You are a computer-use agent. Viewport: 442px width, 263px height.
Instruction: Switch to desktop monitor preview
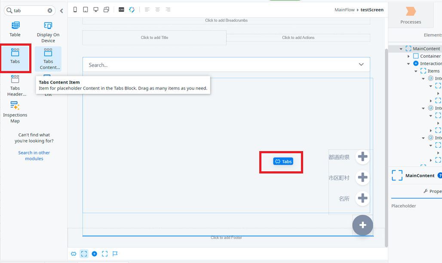(x=96, y=9)
